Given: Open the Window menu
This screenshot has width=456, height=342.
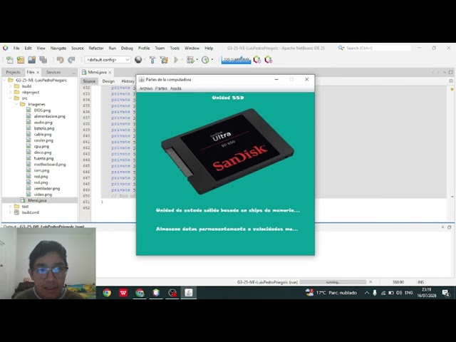Looking at the screenshot, I should [192, 48].
